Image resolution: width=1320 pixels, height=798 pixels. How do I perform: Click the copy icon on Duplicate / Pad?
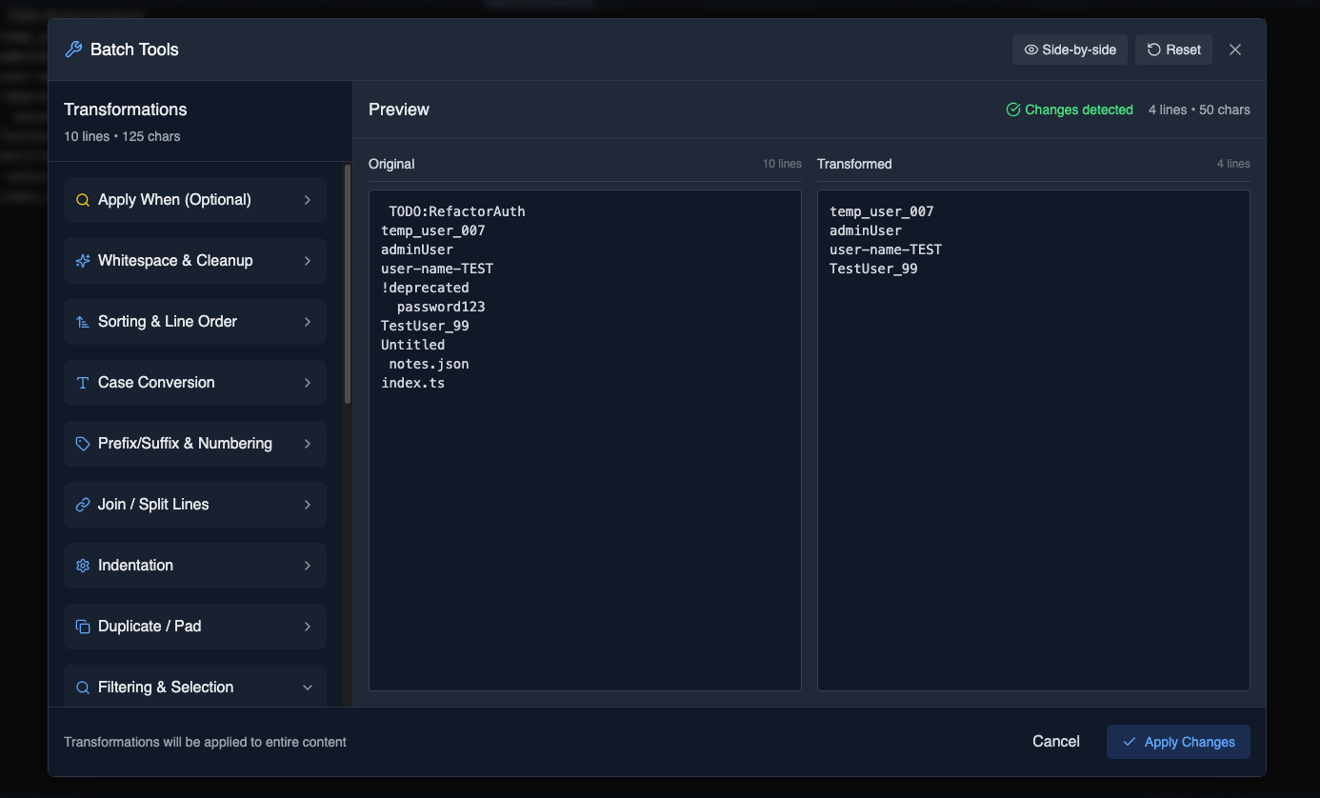pos(83,627)
